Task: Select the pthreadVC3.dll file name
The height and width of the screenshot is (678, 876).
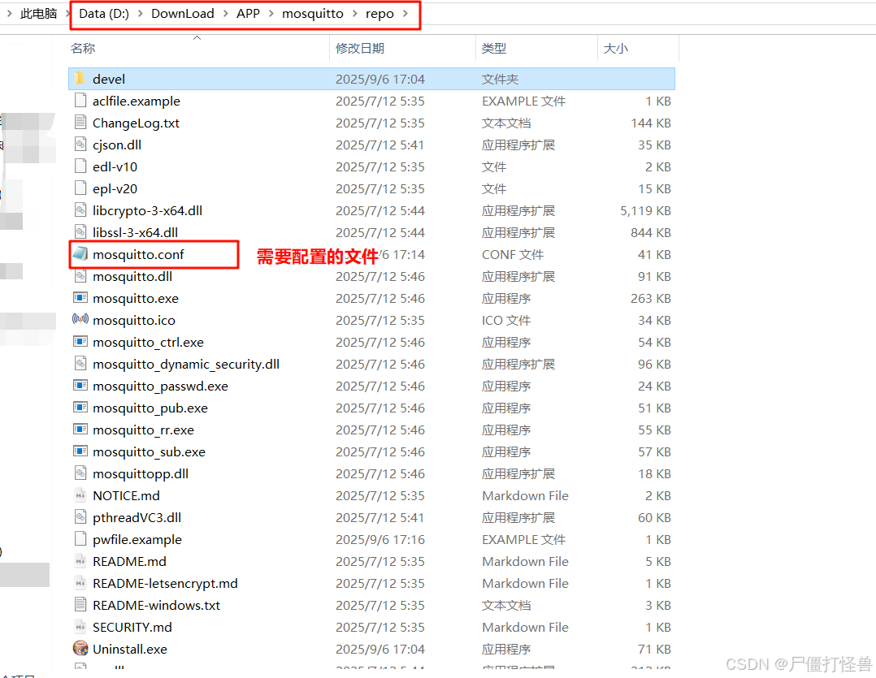Action: click(x=137, y=518)
